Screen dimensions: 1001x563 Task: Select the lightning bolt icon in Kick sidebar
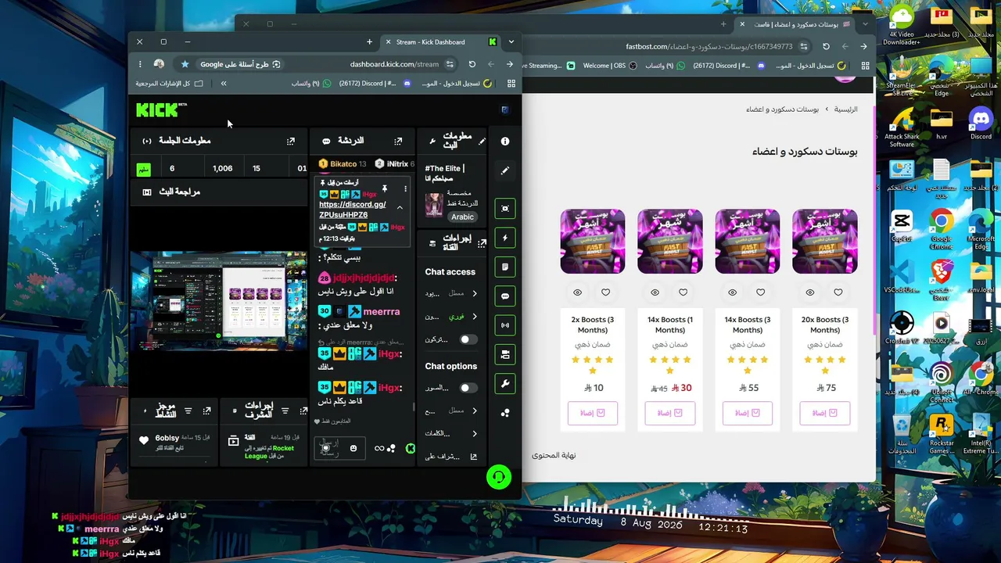point(505,238)
